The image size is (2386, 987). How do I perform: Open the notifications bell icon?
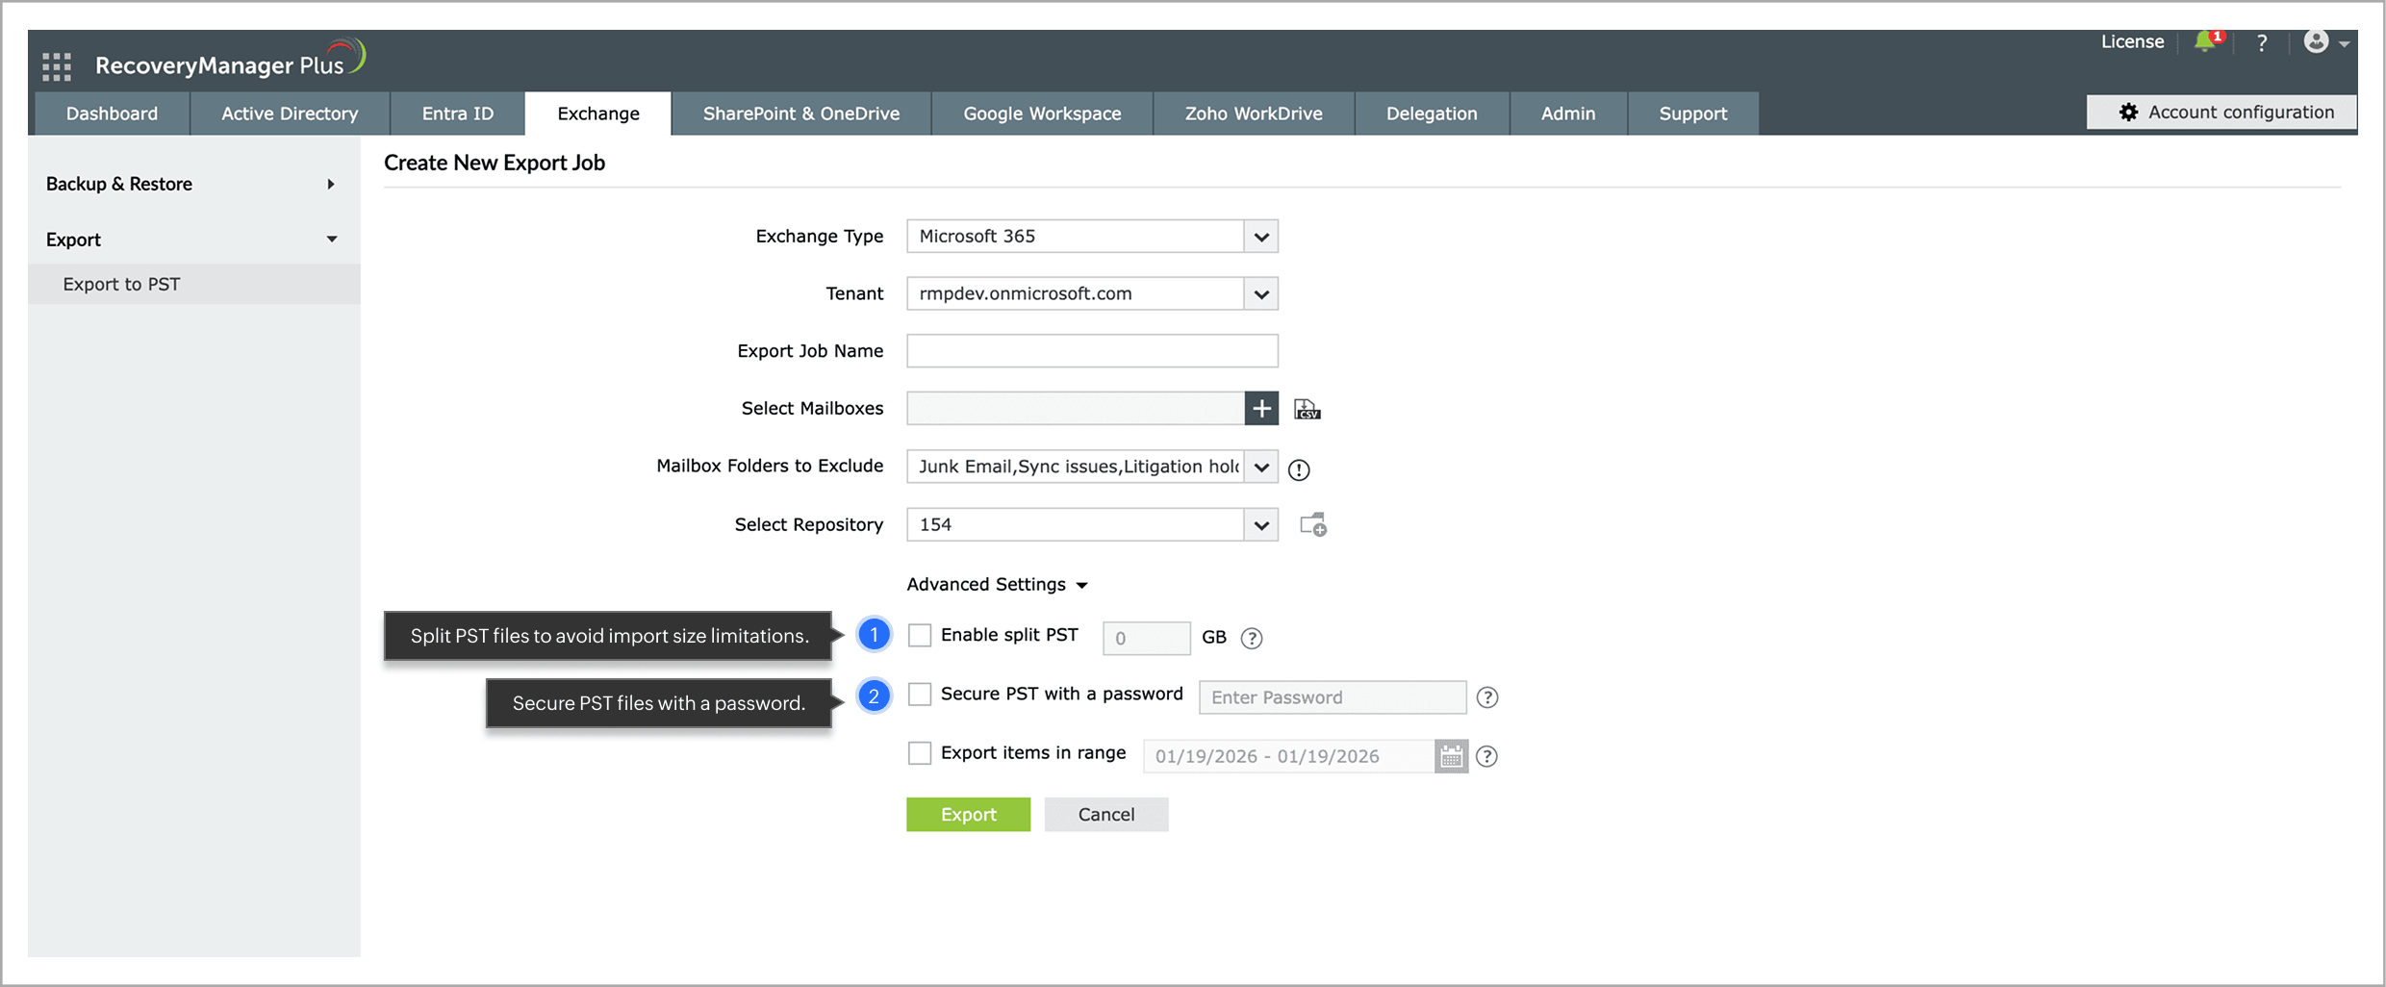coord(2207,42)
